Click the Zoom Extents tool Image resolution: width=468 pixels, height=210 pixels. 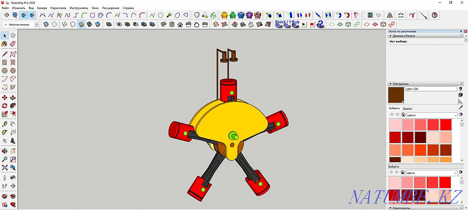(5, 167)
